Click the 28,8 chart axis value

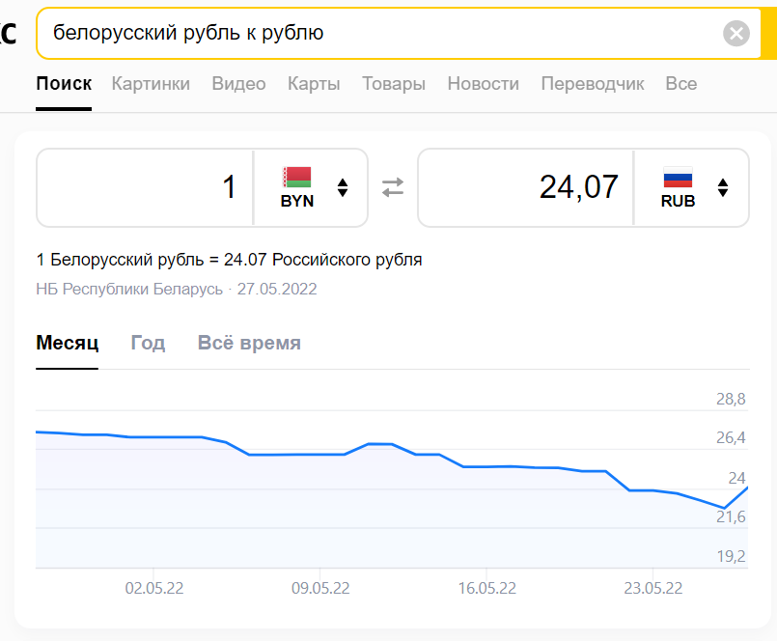tap(731, 399)
